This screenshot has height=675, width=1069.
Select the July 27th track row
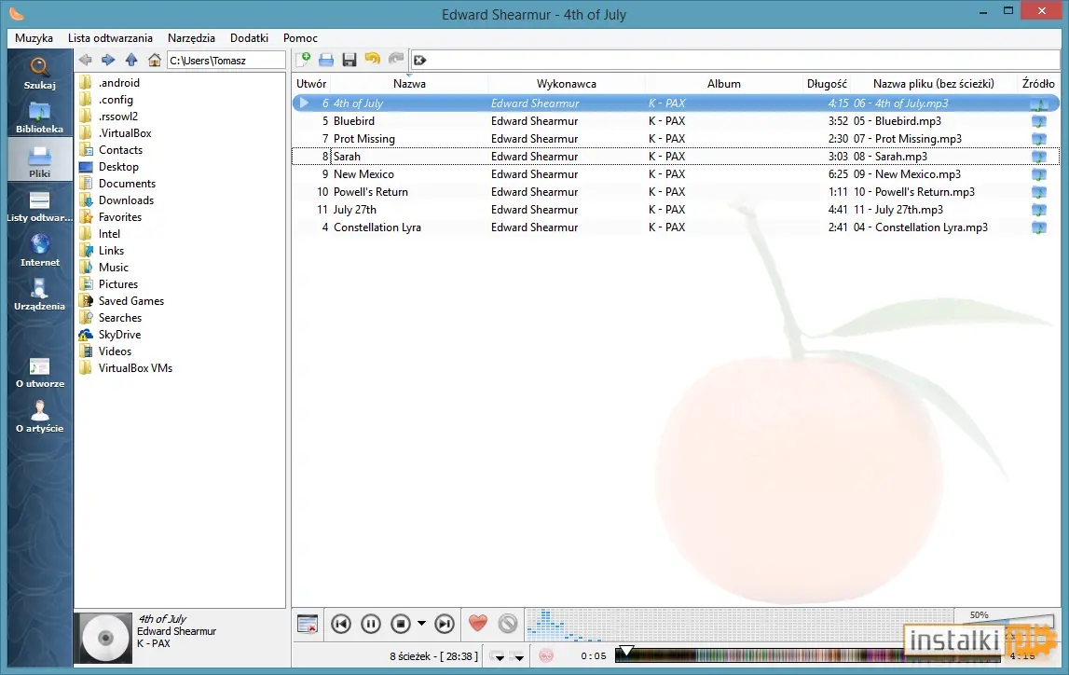point(676,210)
